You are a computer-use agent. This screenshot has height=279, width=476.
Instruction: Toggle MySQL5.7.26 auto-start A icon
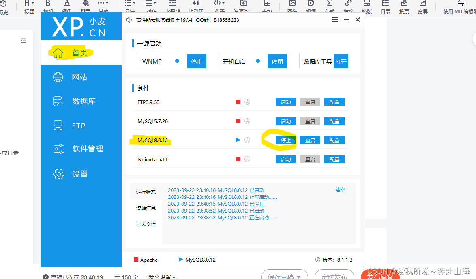pos(247,121)
